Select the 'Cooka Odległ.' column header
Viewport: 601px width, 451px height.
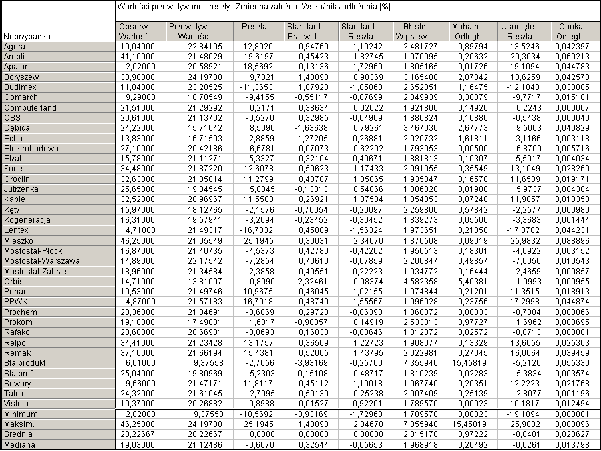576,31
